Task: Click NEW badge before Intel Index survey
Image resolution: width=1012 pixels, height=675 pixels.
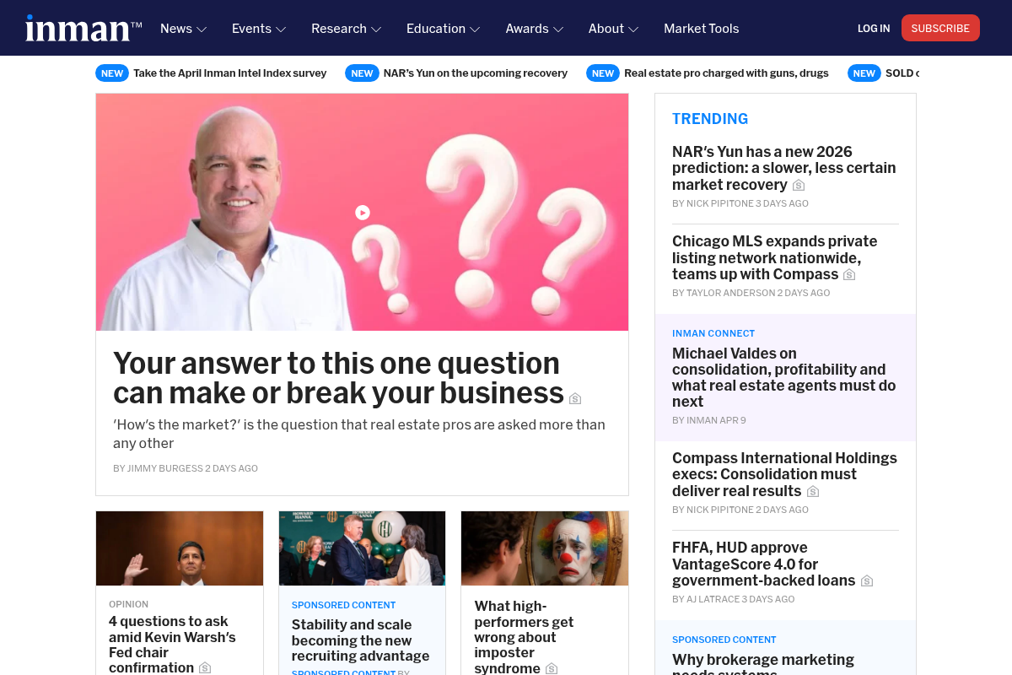Action: tap(112, 73)
